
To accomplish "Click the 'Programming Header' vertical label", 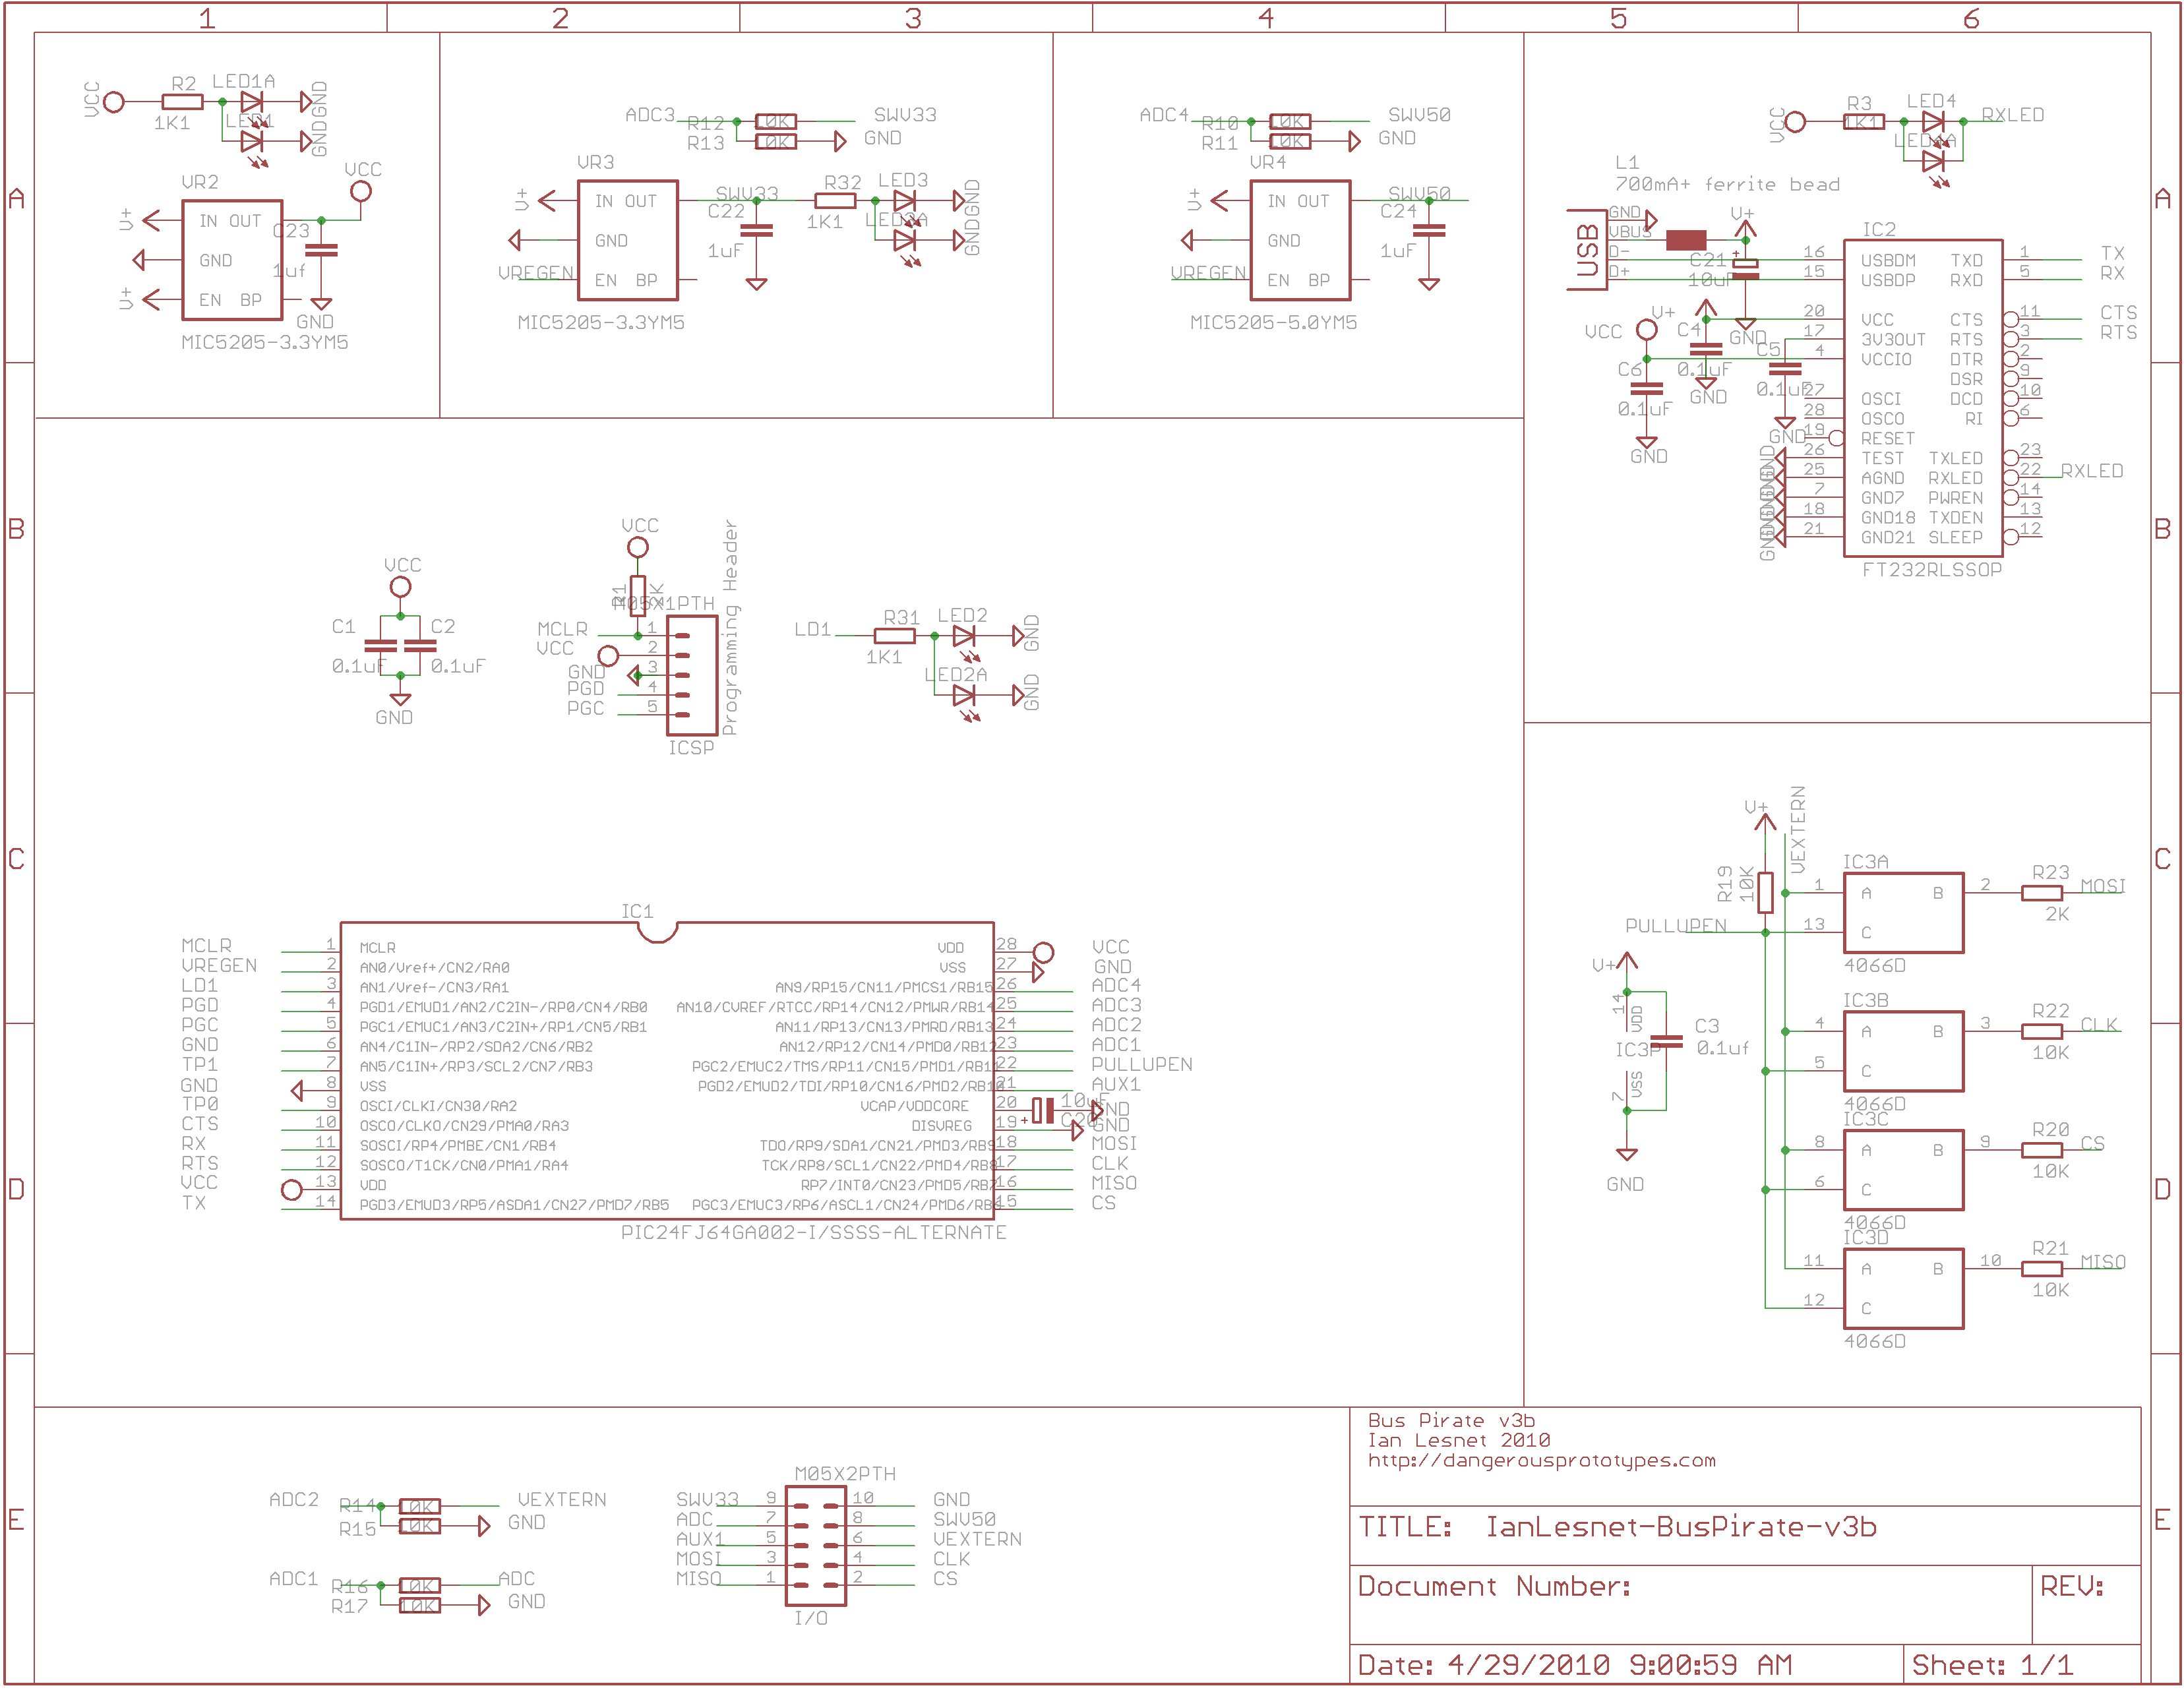I will pos(730,627).
